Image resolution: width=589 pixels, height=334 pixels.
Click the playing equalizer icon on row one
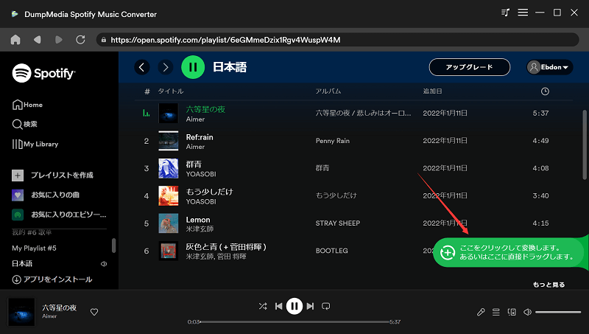tap(147, 113)
